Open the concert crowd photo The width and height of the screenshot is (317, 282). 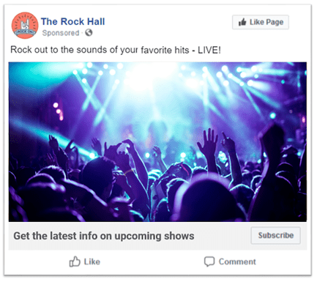[x=157, y=142]
